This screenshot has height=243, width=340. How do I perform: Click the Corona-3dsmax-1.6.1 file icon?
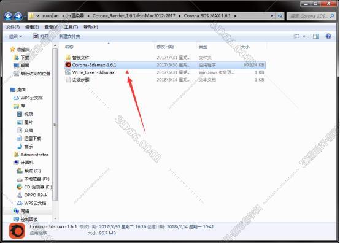coord(68,65)
